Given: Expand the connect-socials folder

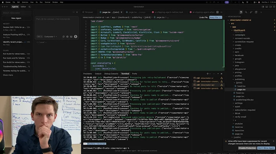Looking at the screenshot, I should coord(242,38).
